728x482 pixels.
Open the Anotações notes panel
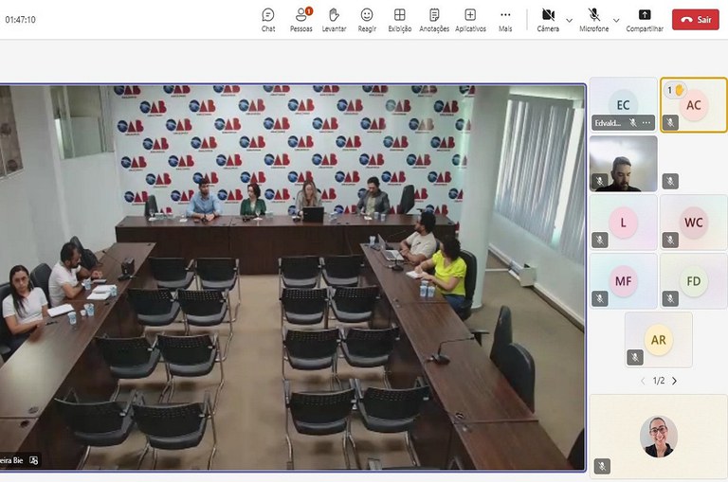click(434, 19)
